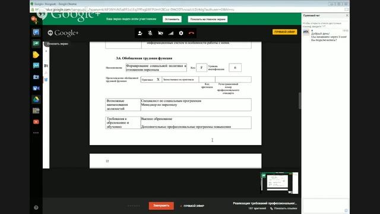Click page number 22 in document
380x214 pixels.
tap(107, 161)
